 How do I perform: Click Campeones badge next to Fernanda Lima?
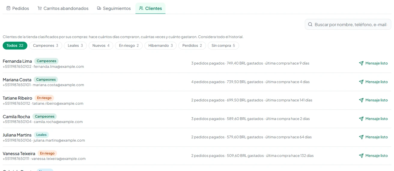pyautogui.click(x=47, y=61)
